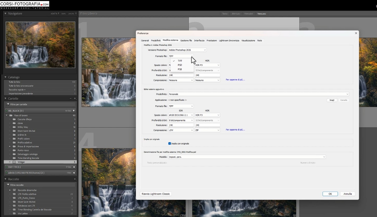Uncheck the Impila con originale checkbox
Viewport: 377px width, 217px height.
pos(169,144)
